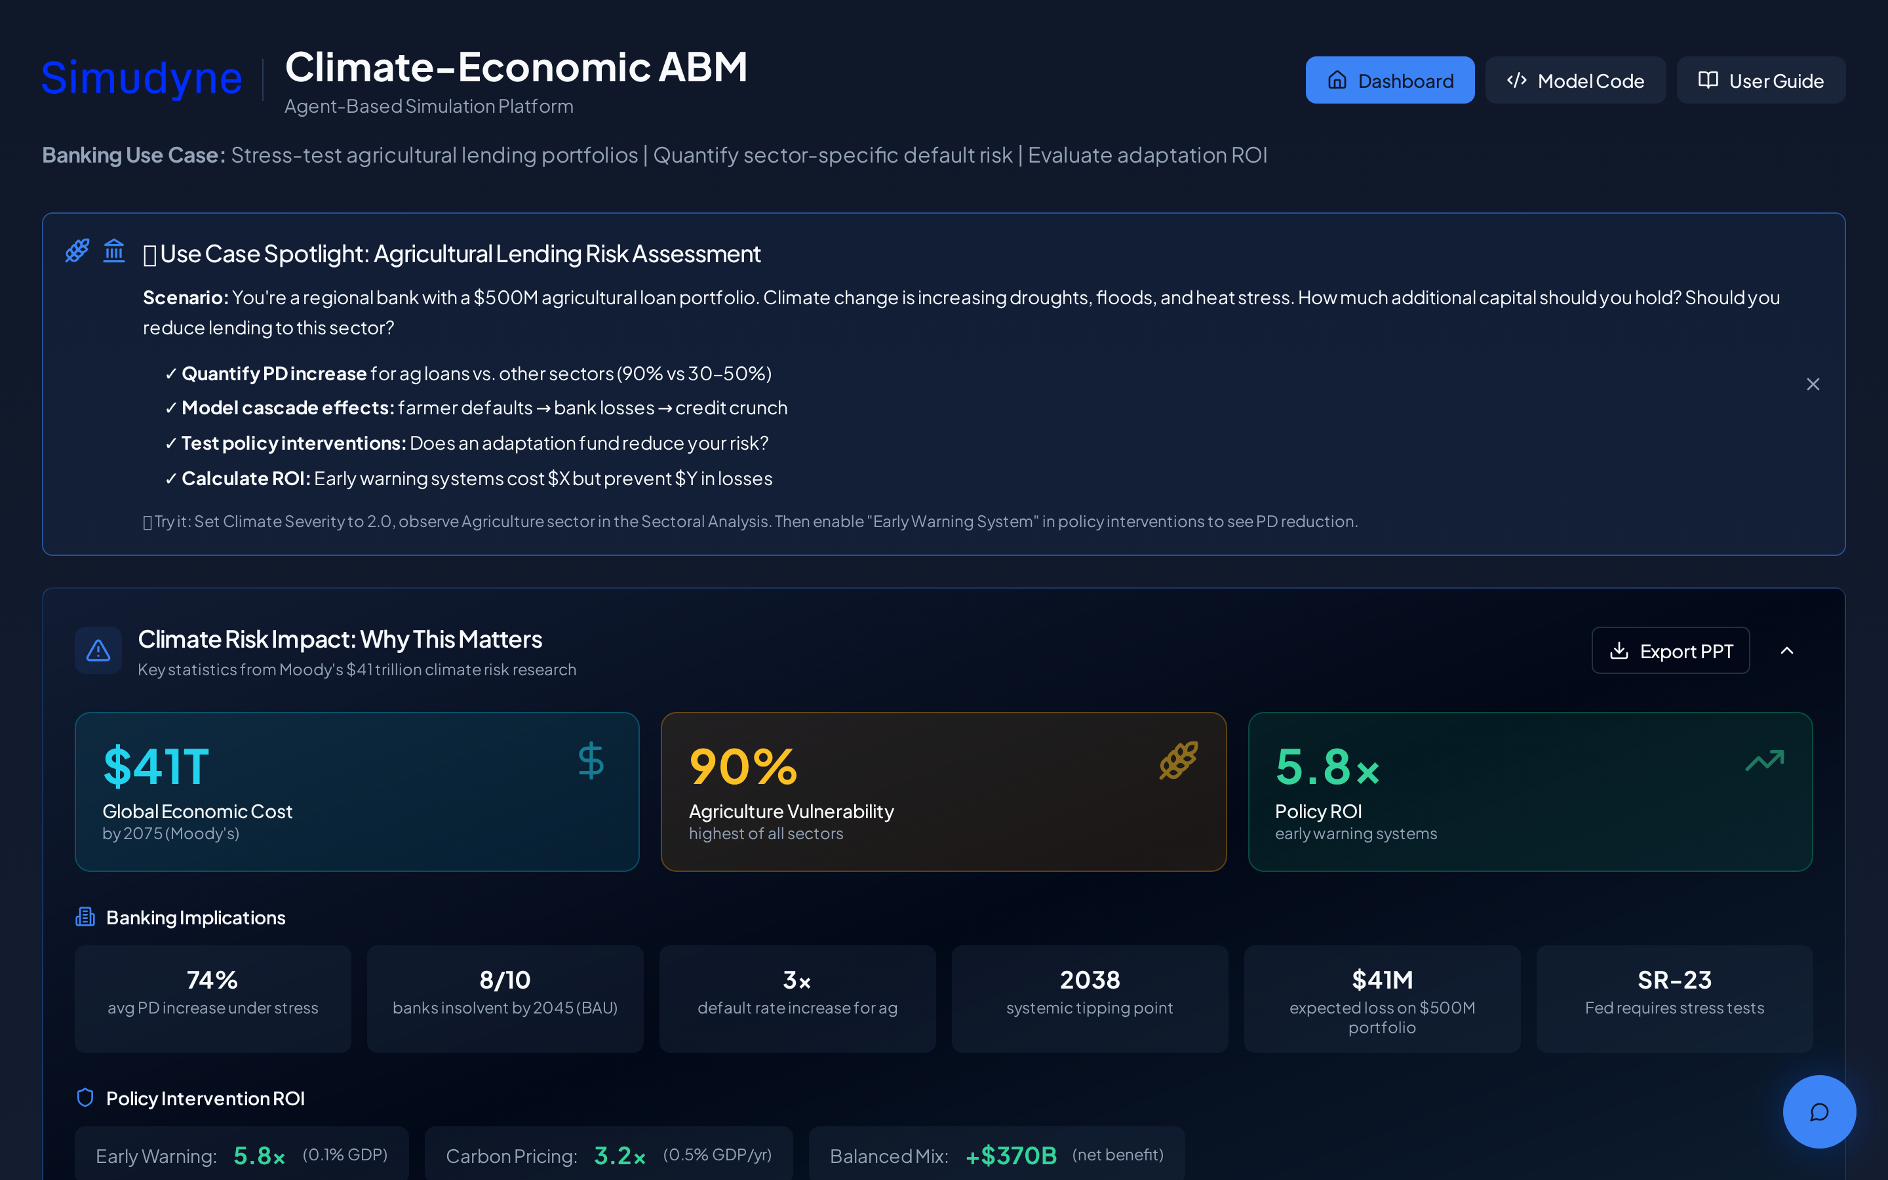Switch to the Dashboard tab
Image resolution: width=1888 pixels, height=1180 pixels.
[1390, 81]
